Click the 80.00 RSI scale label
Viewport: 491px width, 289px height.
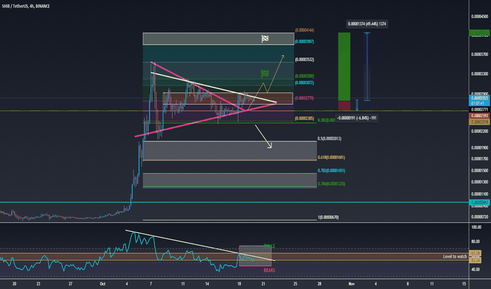476,242
